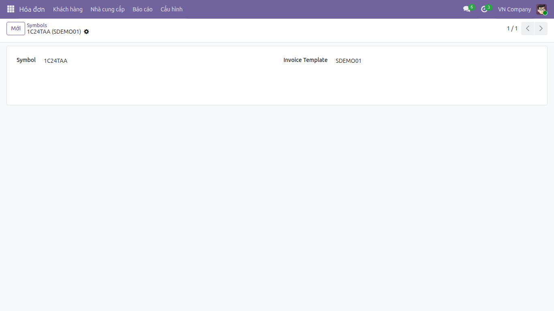The height and width of the screenshot is (311, 554).
Task: Open the conversations chat bubble icon
Action: click(x=467, y=9)
